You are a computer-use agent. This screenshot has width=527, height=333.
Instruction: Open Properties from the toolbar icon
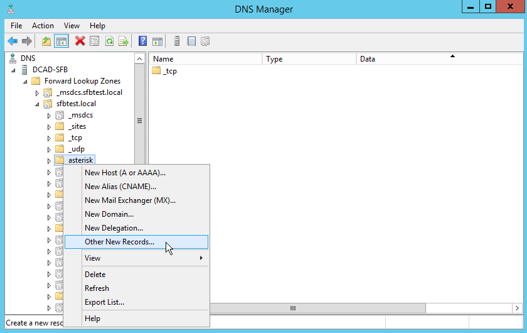95,41
